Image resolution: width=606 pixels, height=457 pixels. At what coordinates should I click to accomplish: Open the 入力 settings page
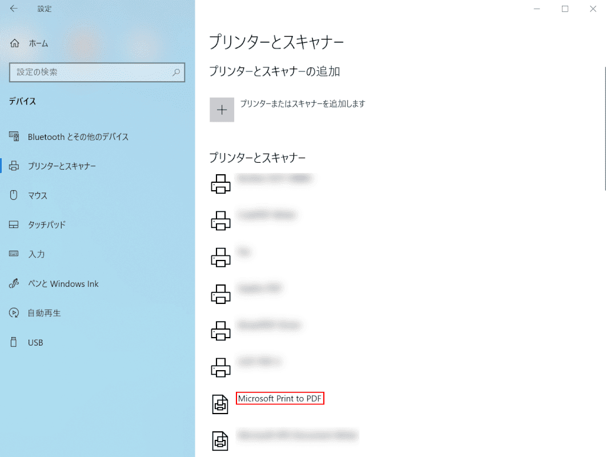click(x=37, y=254)
